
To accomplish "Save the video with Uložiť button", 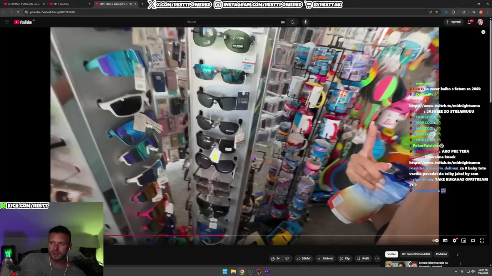I will (362, 258).
